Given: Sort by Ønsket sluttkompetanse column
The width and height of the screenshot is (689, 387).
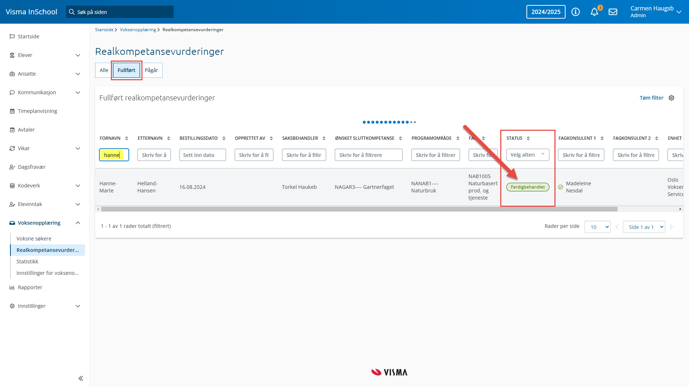Looking at the screenshot, I should [400, 138].
